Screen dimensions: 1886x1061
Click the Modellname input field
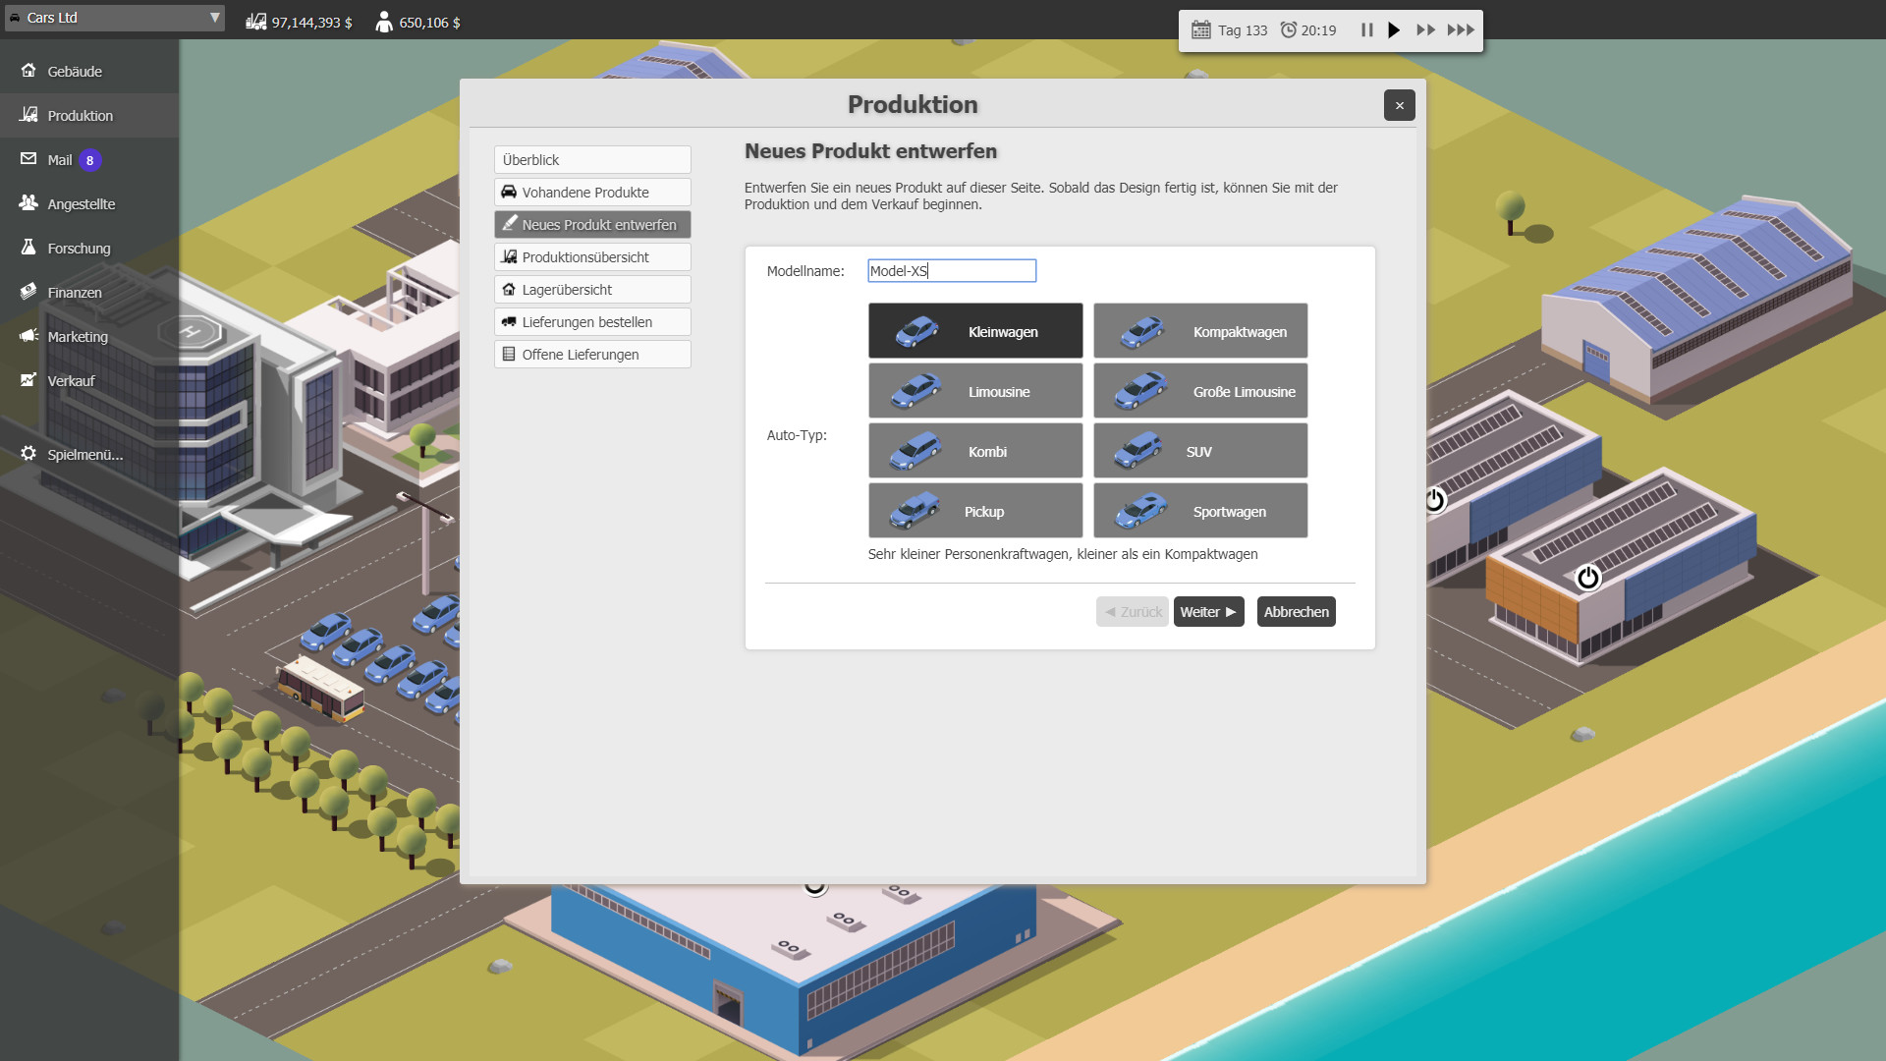coord(951,271)
